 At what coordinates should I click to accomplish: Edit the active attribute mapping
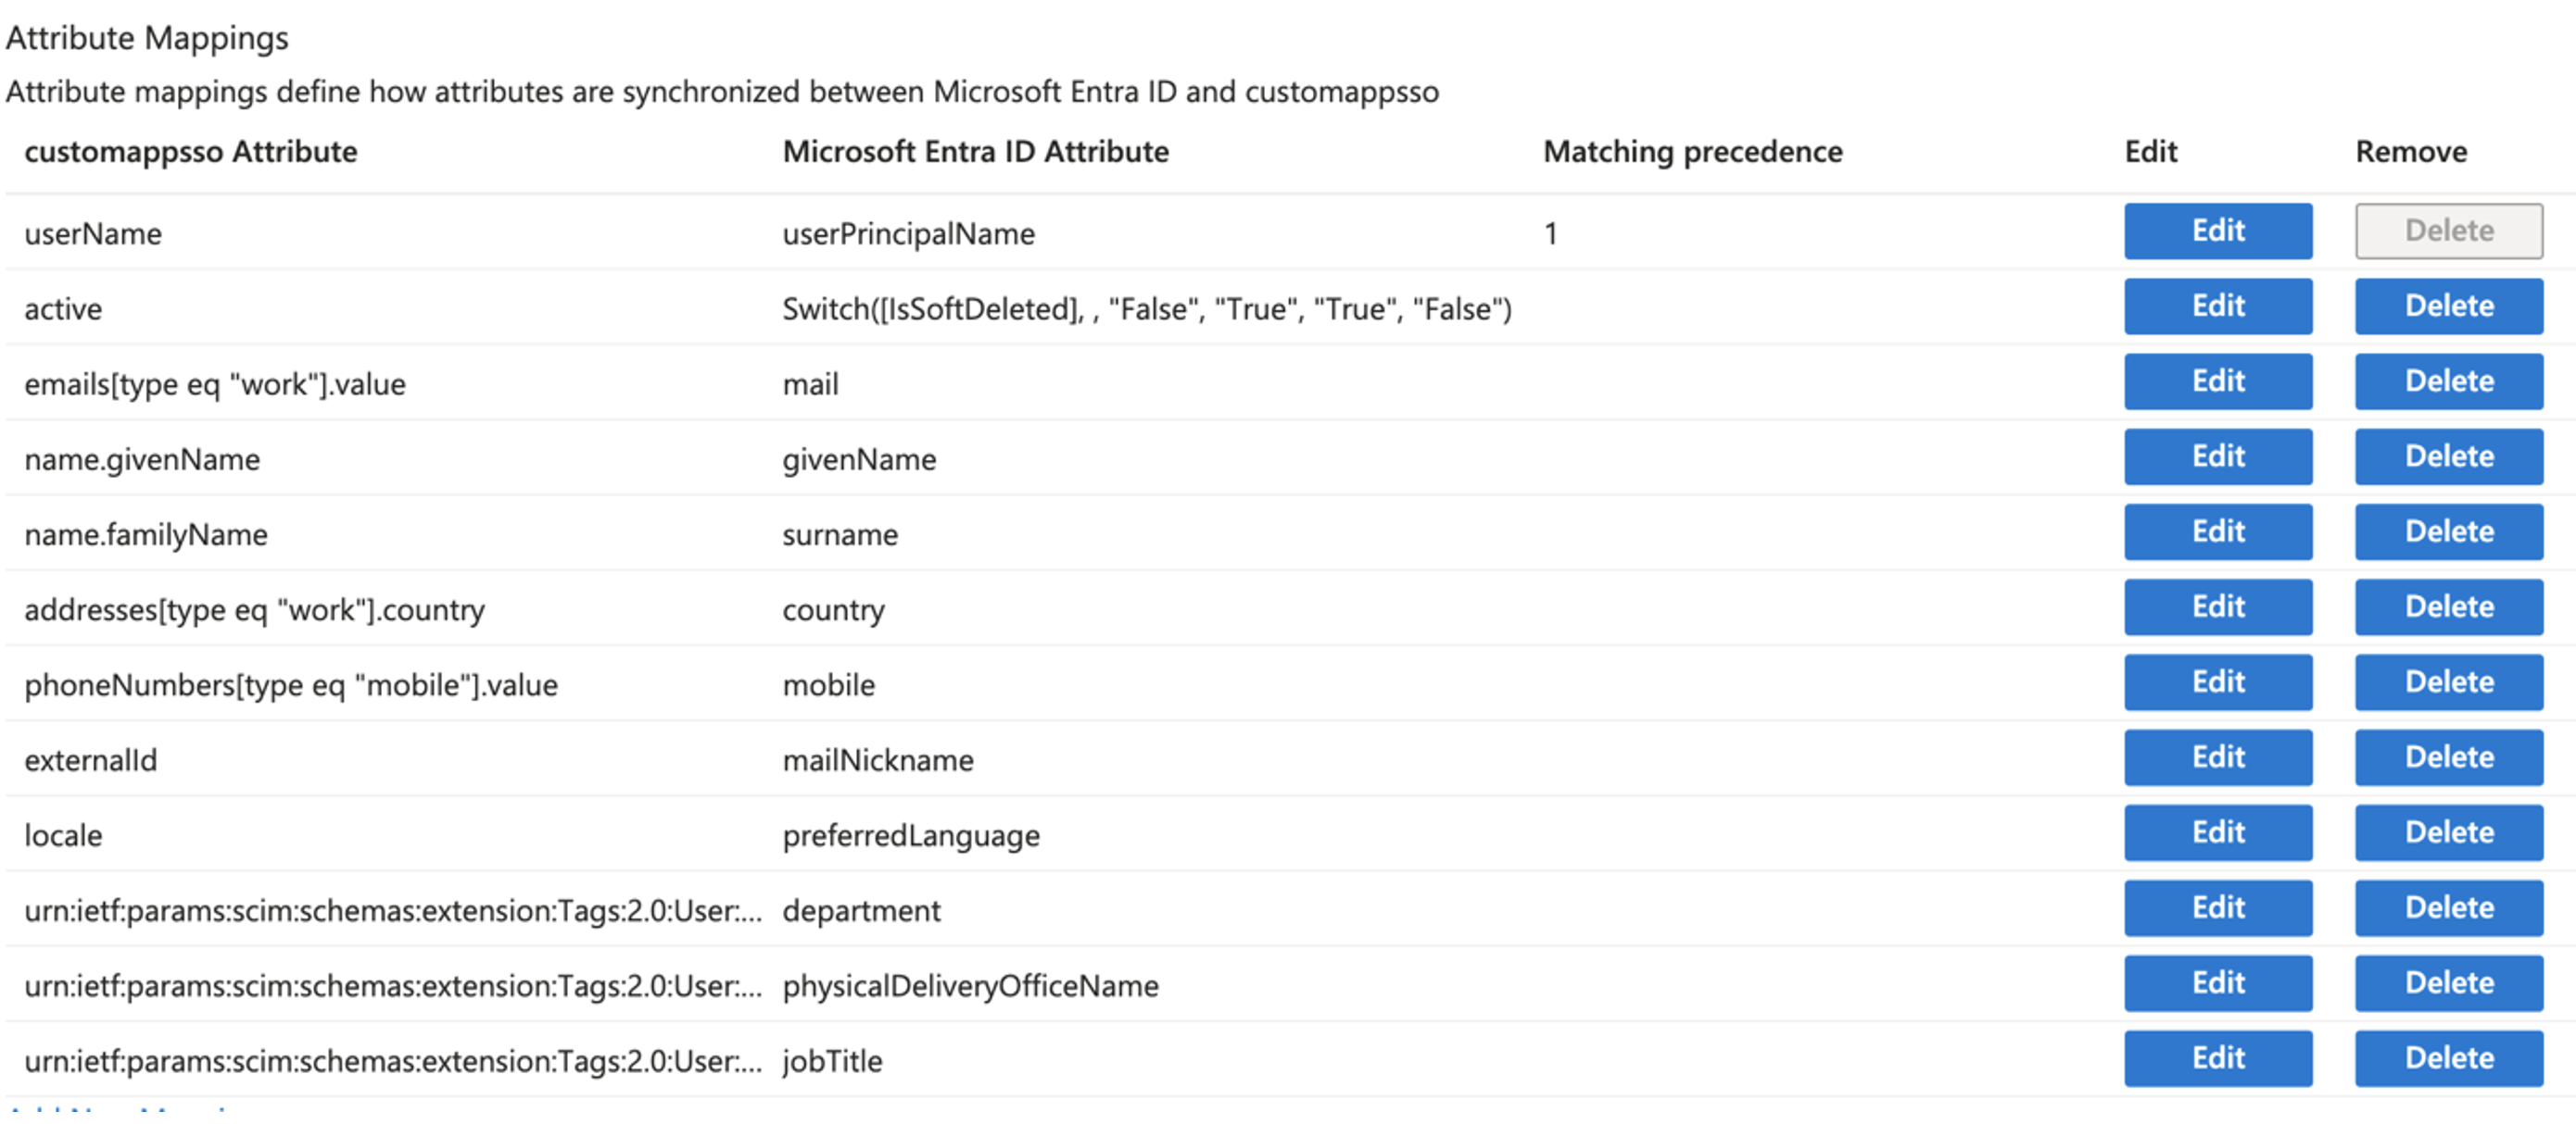pos(2218,306)
